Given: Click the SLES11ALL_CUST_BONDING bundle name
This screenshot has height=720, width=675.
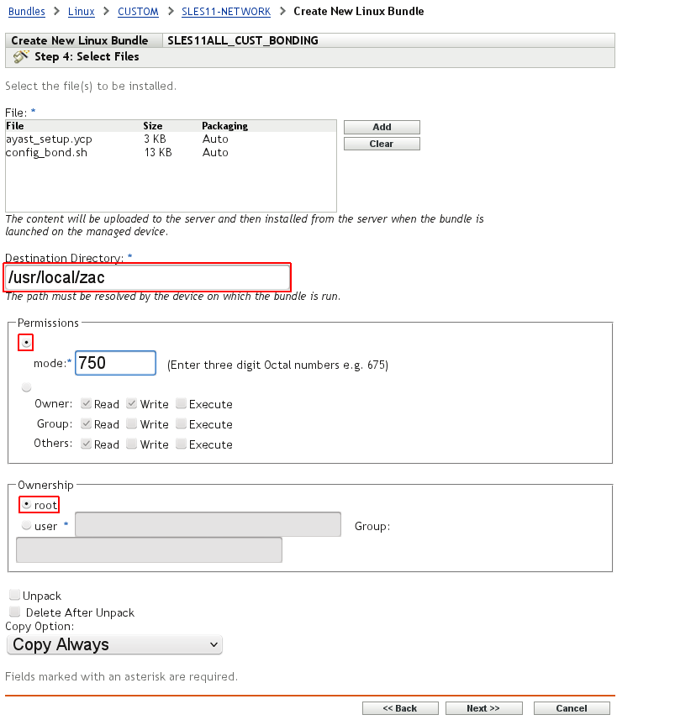Looking at the screenshot, I should pyautogui.click(x=243, y=40).
